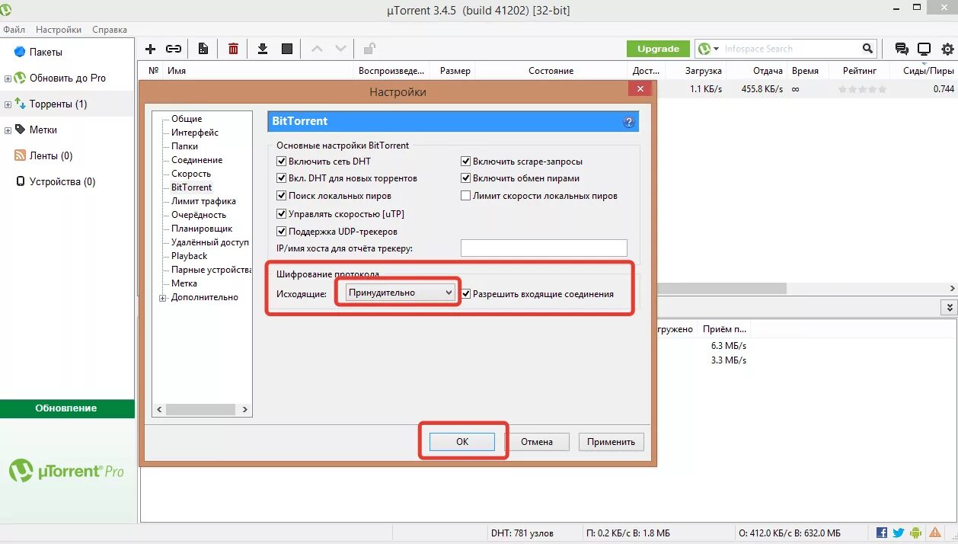The width and height of the screenshot is (958, 544).
Task: Toggle Поиск локальных пиров checkbox
Action: click(x=281, y=196)
